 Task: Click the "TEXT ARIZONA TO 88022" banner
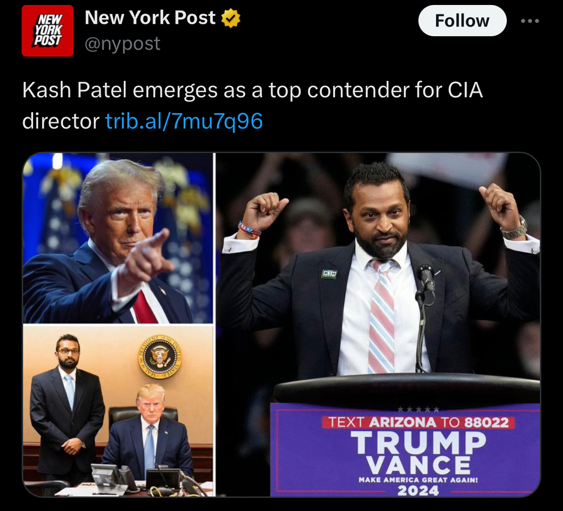(418, 423)
